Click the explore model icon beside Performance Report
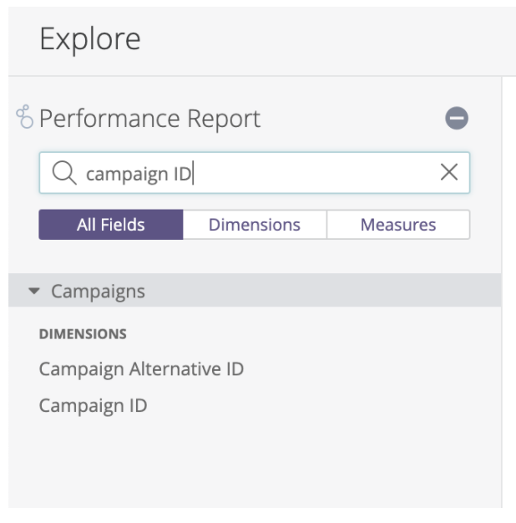This screenshot has height=523, width=516. [x=24, y=117]
